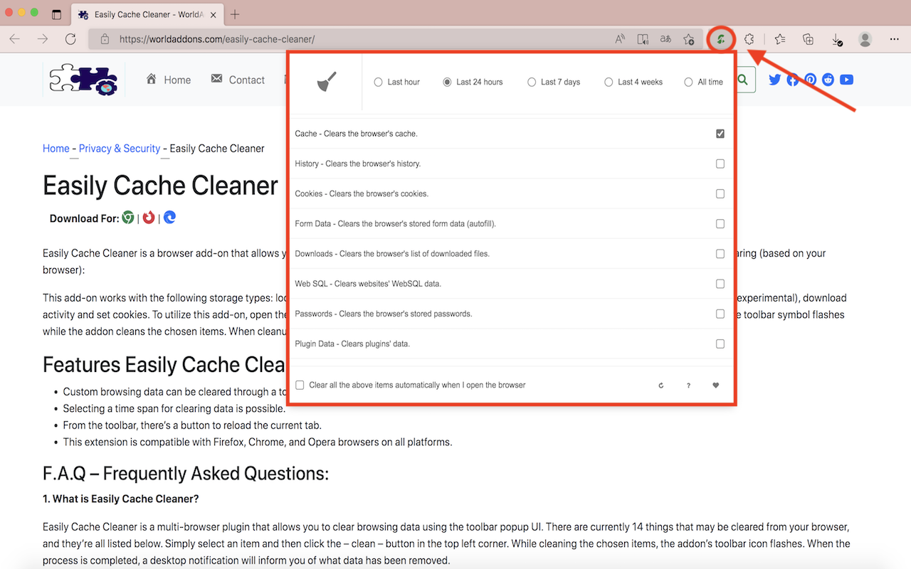Open the Contact nav menu item
The image size is (911, 569).
(x=238, y=80)
